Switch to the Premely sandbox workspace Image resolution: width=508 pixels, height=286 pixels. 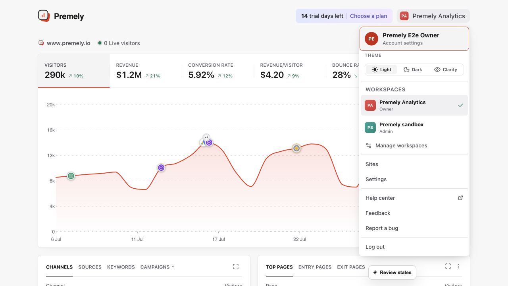click(x=414, y=128)
